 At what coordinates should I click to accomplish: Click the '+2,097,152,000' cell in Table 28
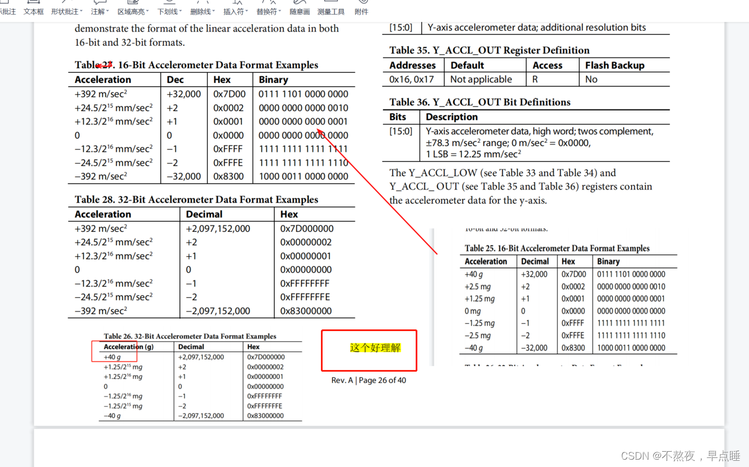(218, 228)
